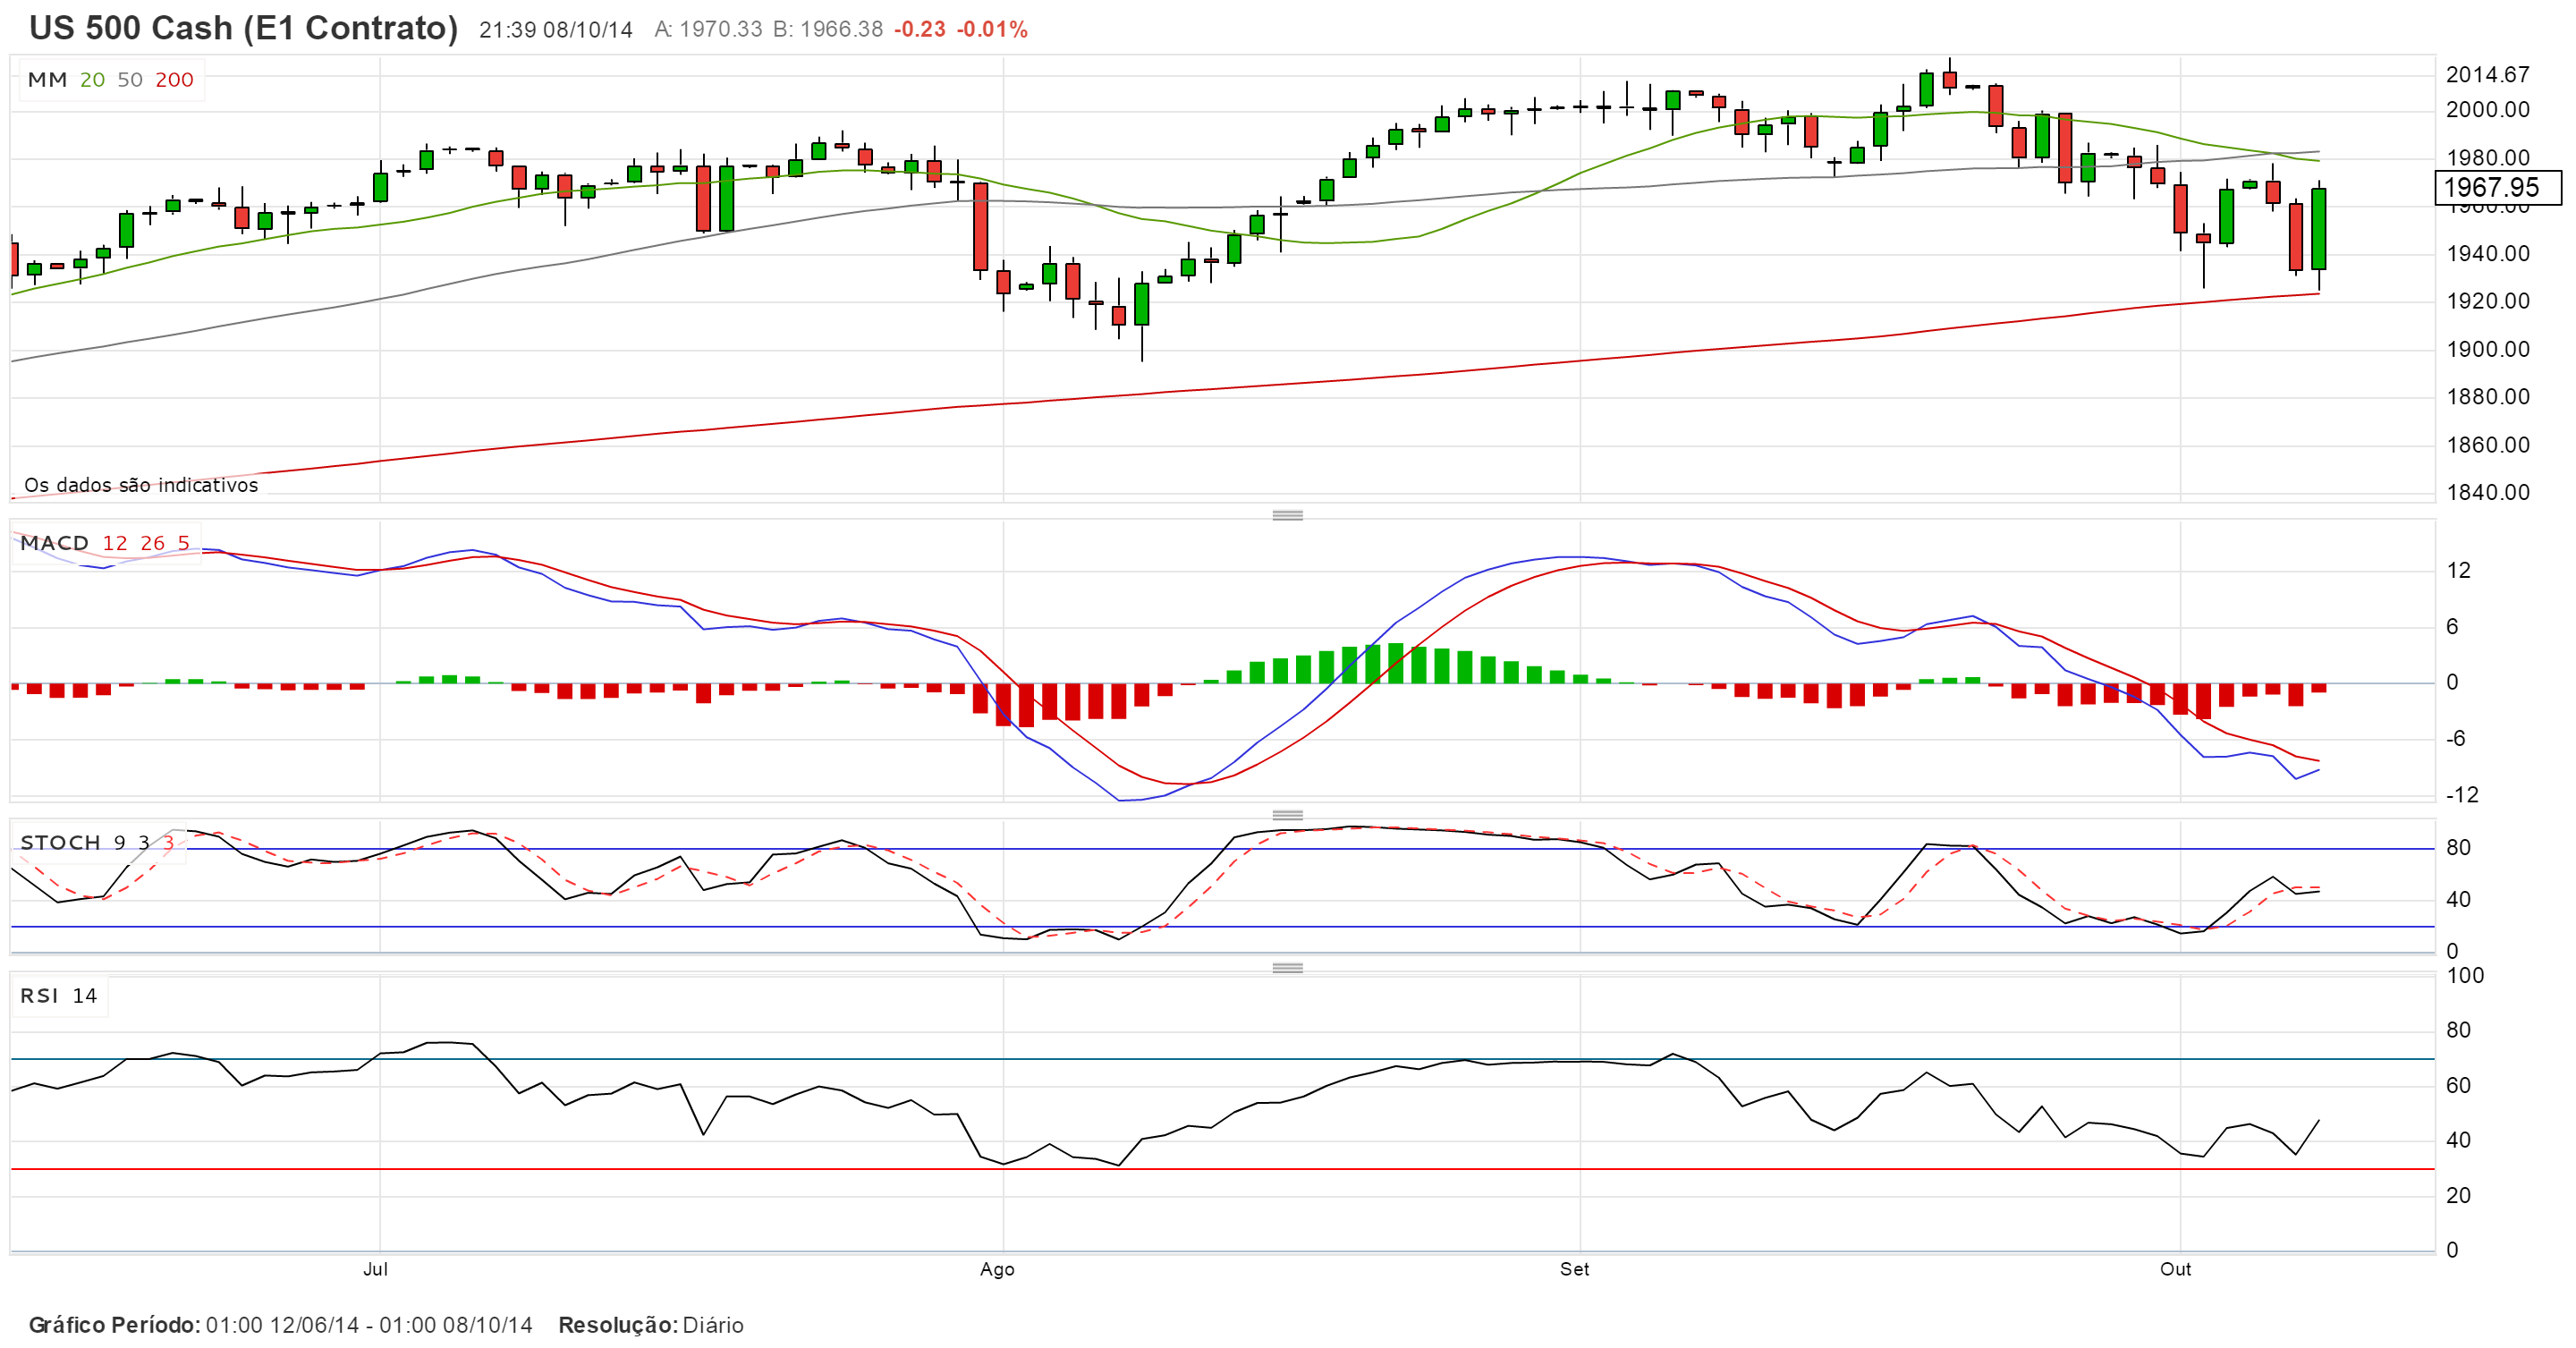The width and height of the screenshot is (2576, 1348).
Task: Select the red 200-period moving average value
Action: (x=174, y=80)
